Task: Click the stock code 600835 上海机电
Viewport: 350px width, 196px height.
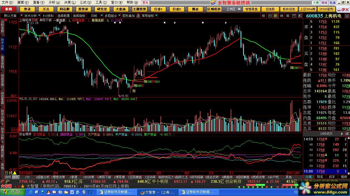Action: [x=324, y=16]
